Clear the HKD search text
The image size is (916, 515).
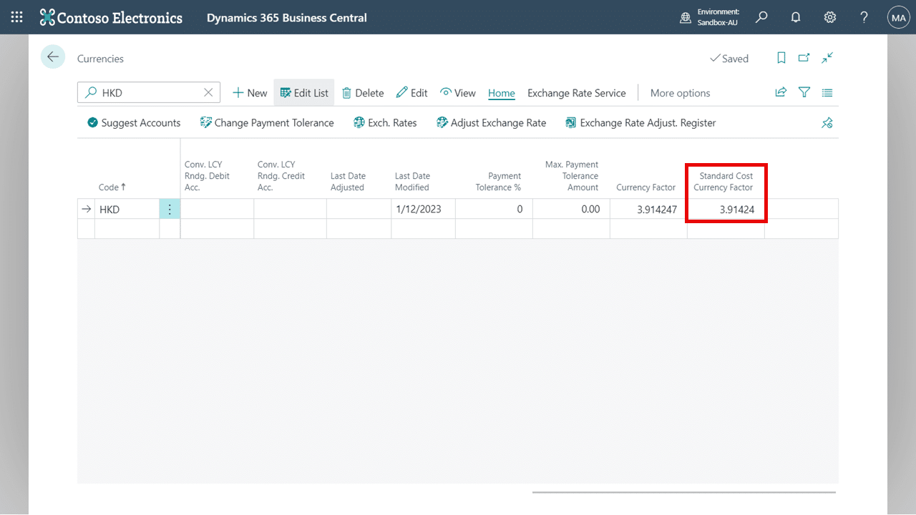tap(208, 92)
